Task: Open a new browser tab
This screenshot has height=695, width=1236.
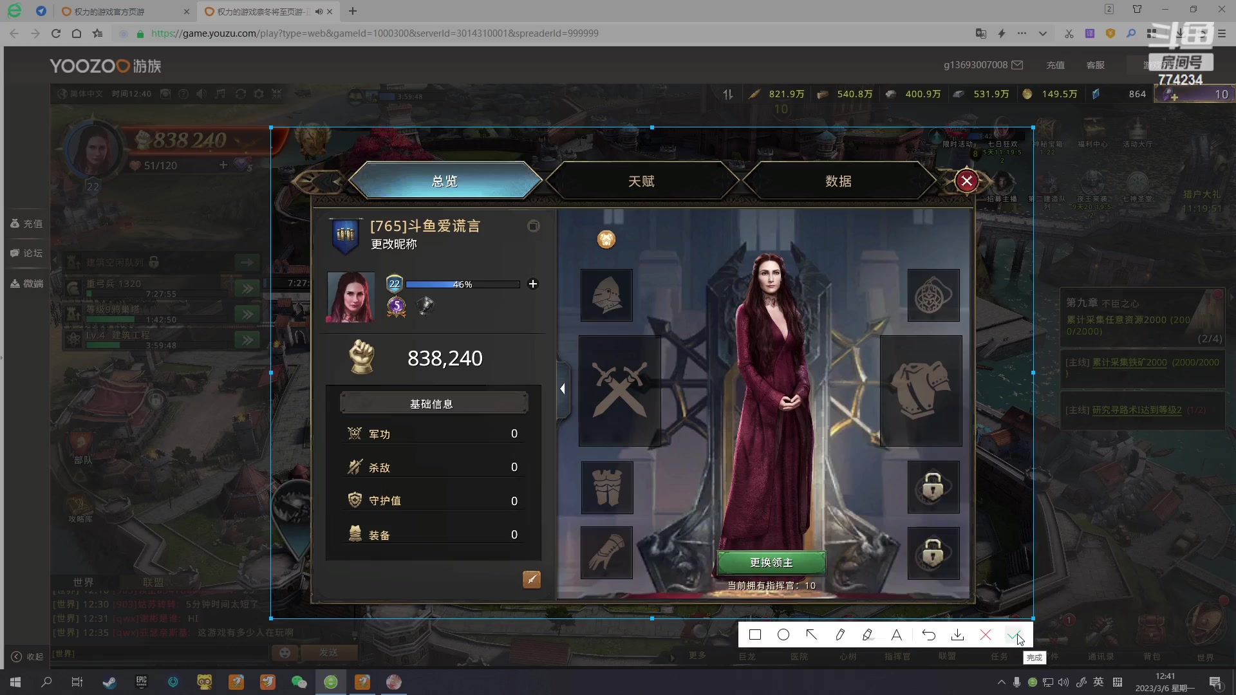Action: pos(353,12)
